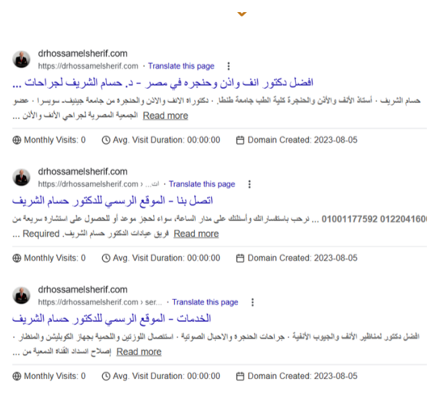Open the 'اتصل بنا' contact page title link
This screenshot has width=439, height=410.
(x=112, y=201)
